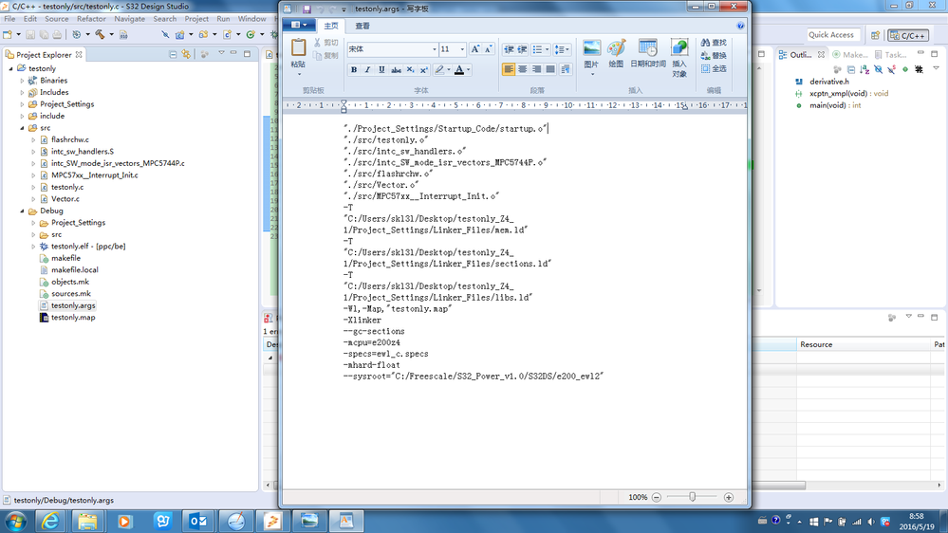Click Paragraph settings icon in WordPad ribbon

click(x=566, y=69)
